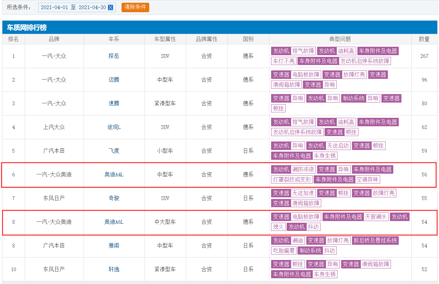Click the 车系 column header
This screenshot has height=284, width=439.
[x=114, y=39]
